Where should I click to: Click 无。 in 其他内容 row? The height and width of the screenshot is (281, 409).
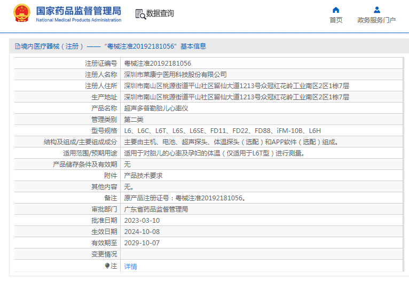click(129, 187)
